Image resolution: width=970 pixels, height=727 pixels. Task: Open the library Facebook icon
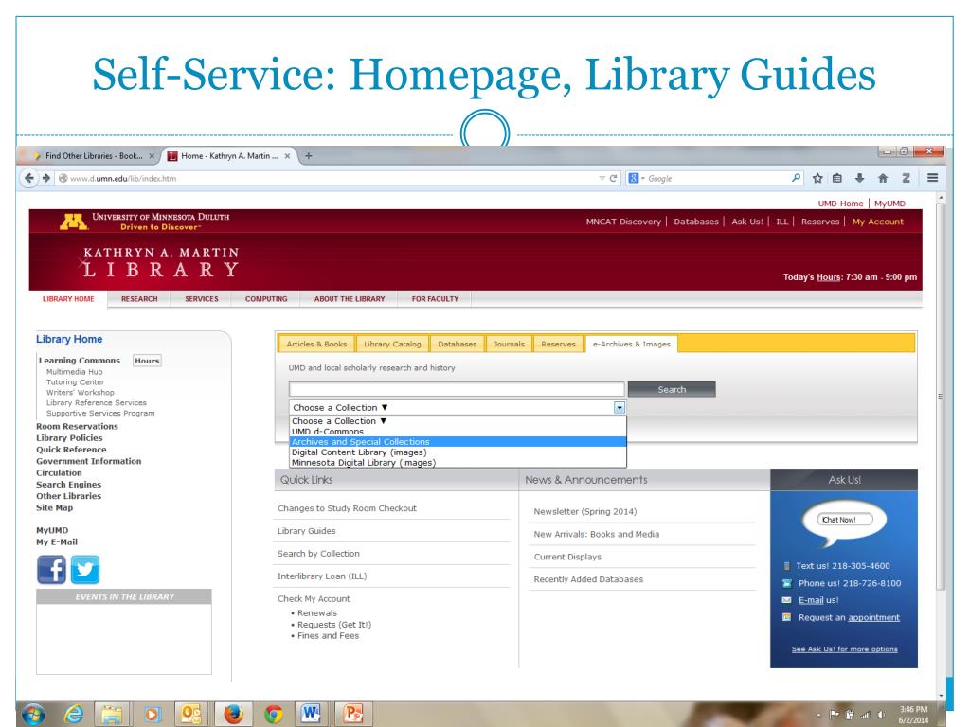[x=51, y=569]
